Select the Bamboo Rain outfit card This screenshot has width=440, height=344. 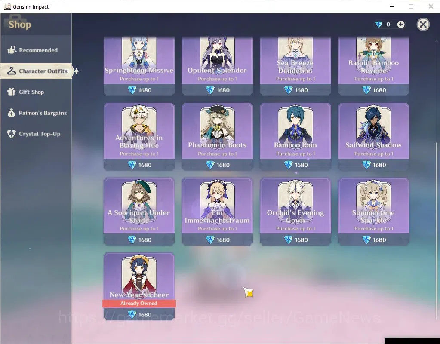[x=295, y=137]
